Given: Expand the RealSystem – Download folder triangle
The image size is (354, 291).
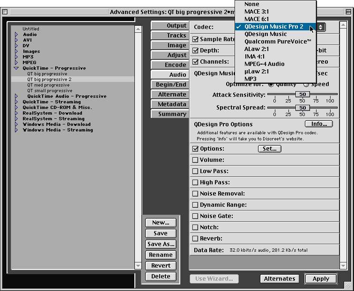Looking at the screenshot, I should (16, 113).
